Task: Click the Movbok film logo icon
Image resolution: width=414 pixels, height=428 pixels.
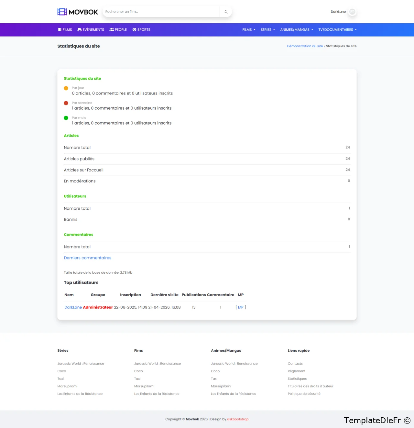Action: pos(62,12)
